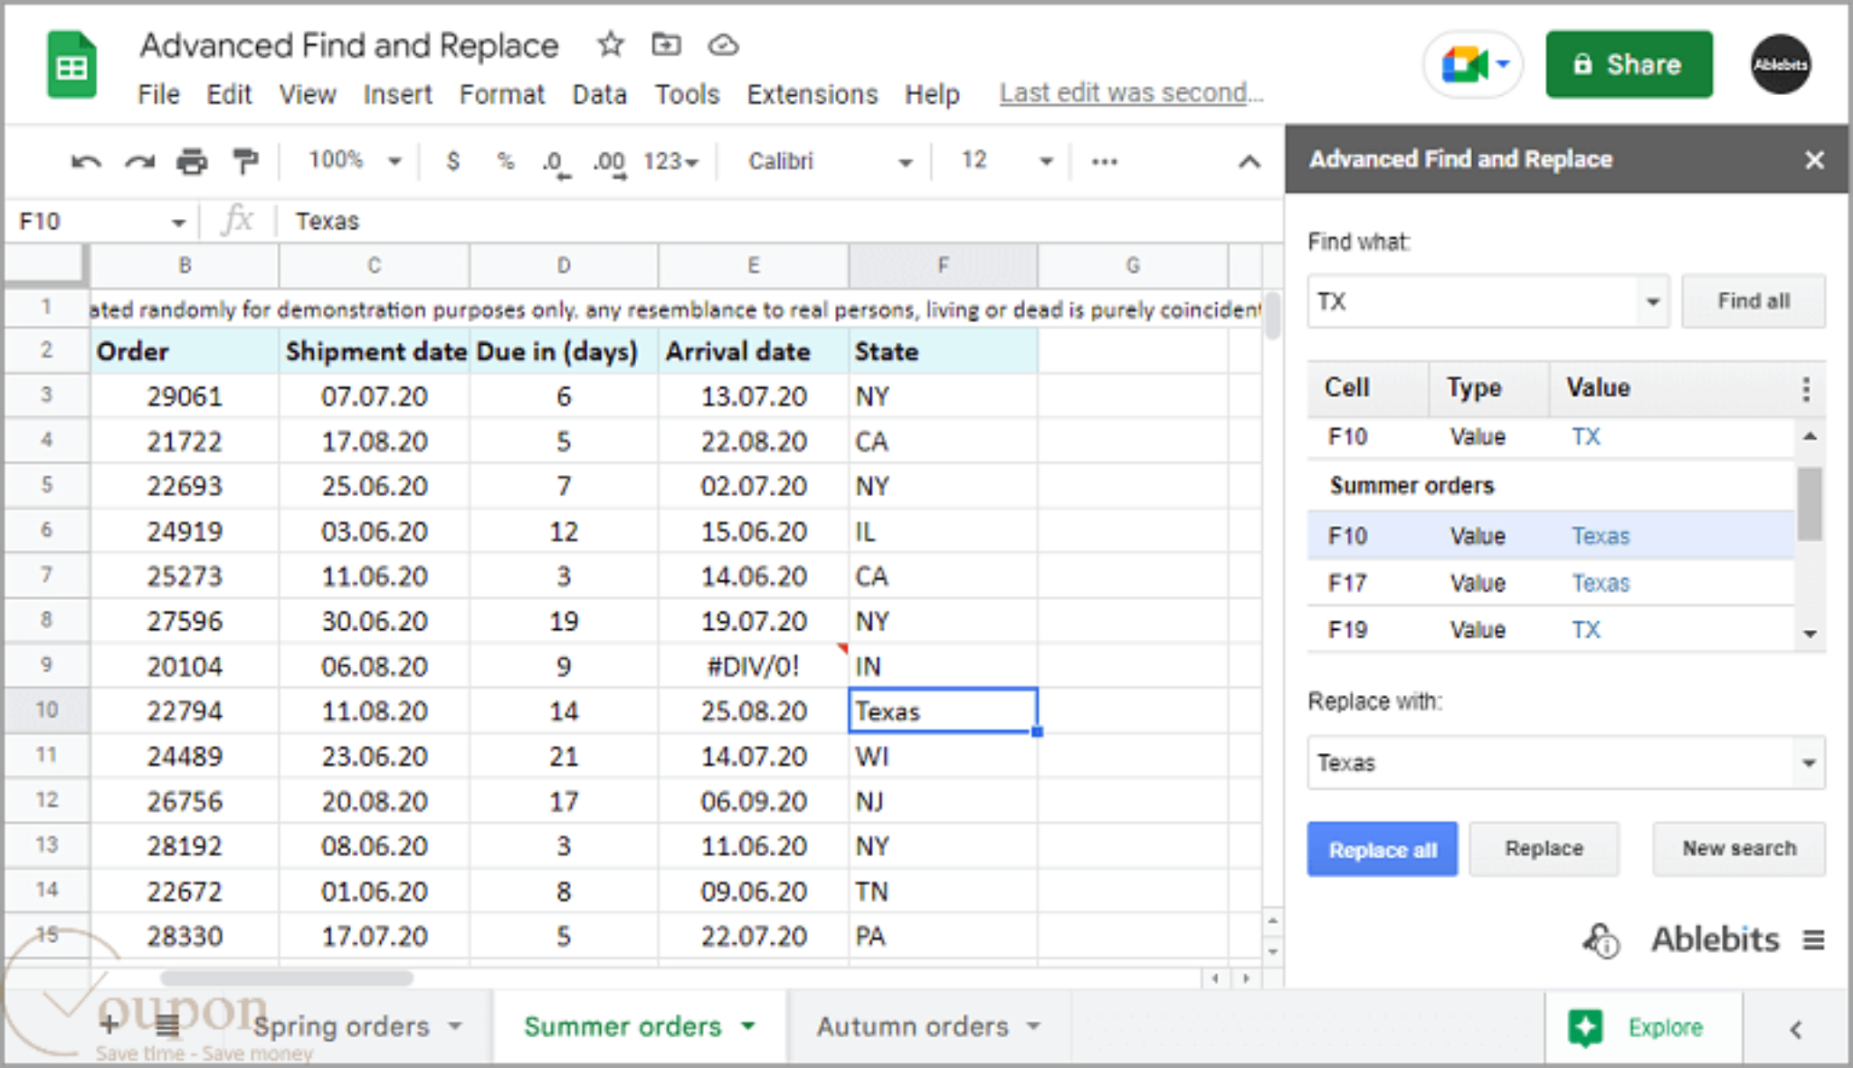Screen dimensions: 1853x1068
Task: Click the horizontal sheet scrollbar
Action: click(x=287, y=977)
